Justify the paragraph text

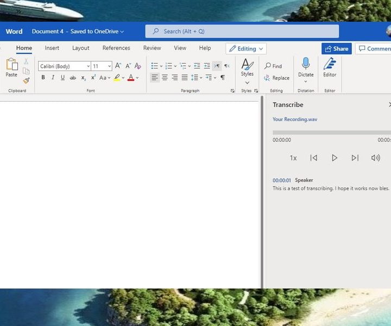click(185, 78)
